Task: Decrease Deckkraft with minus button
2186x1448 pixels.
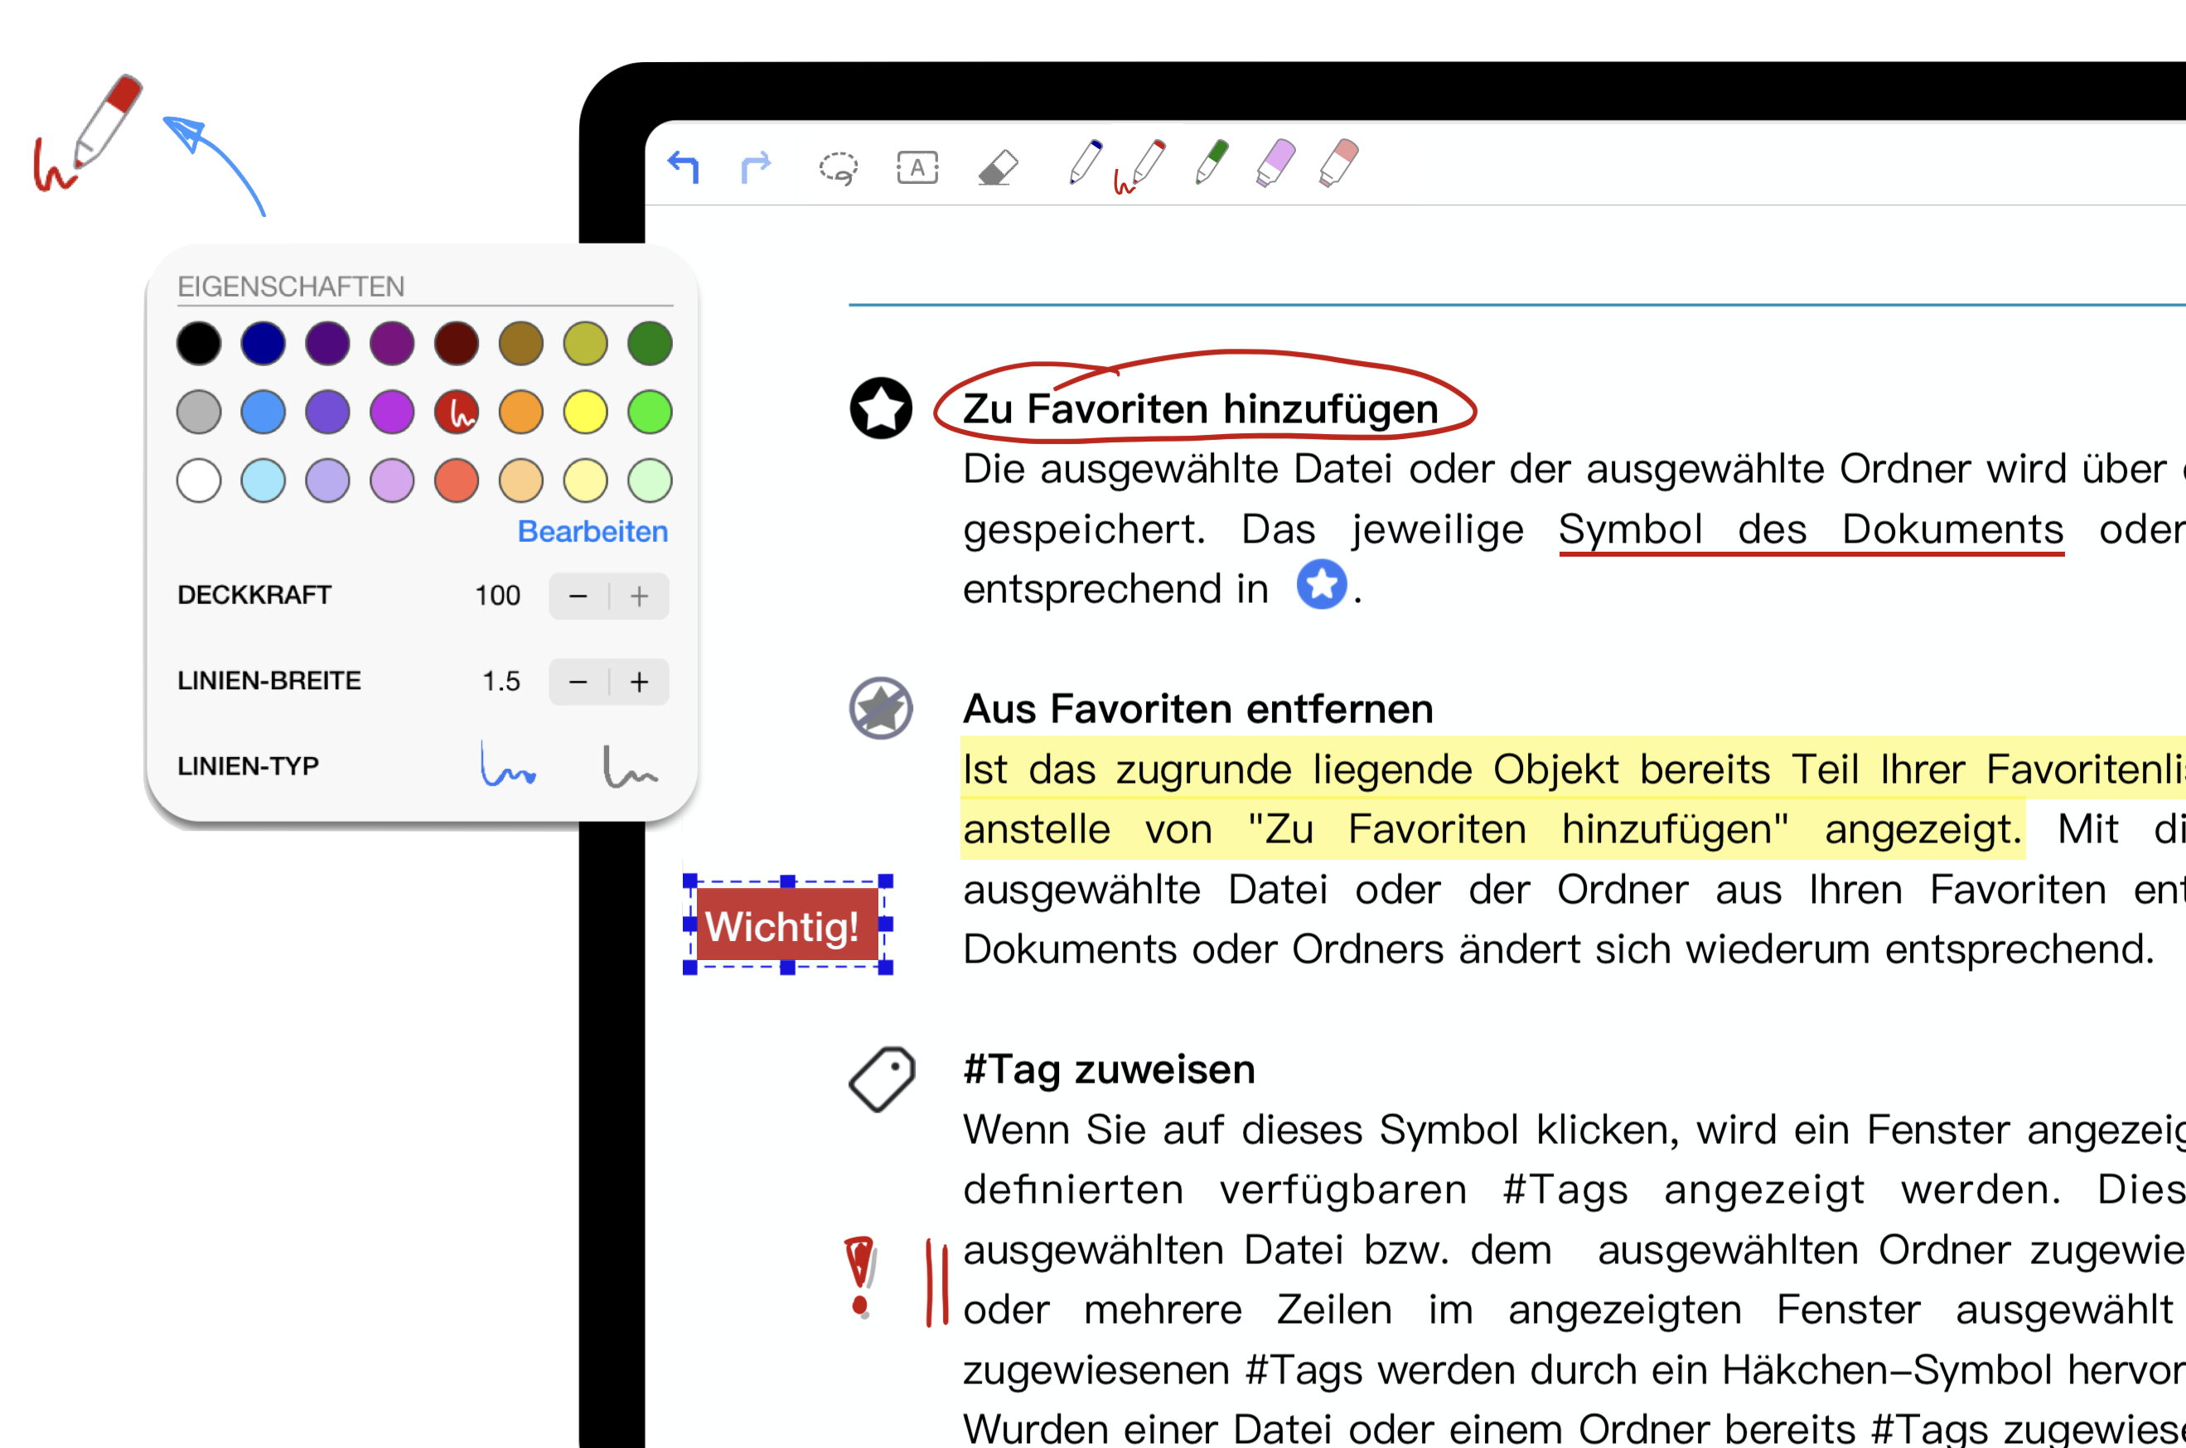Action: click(578, 596)
